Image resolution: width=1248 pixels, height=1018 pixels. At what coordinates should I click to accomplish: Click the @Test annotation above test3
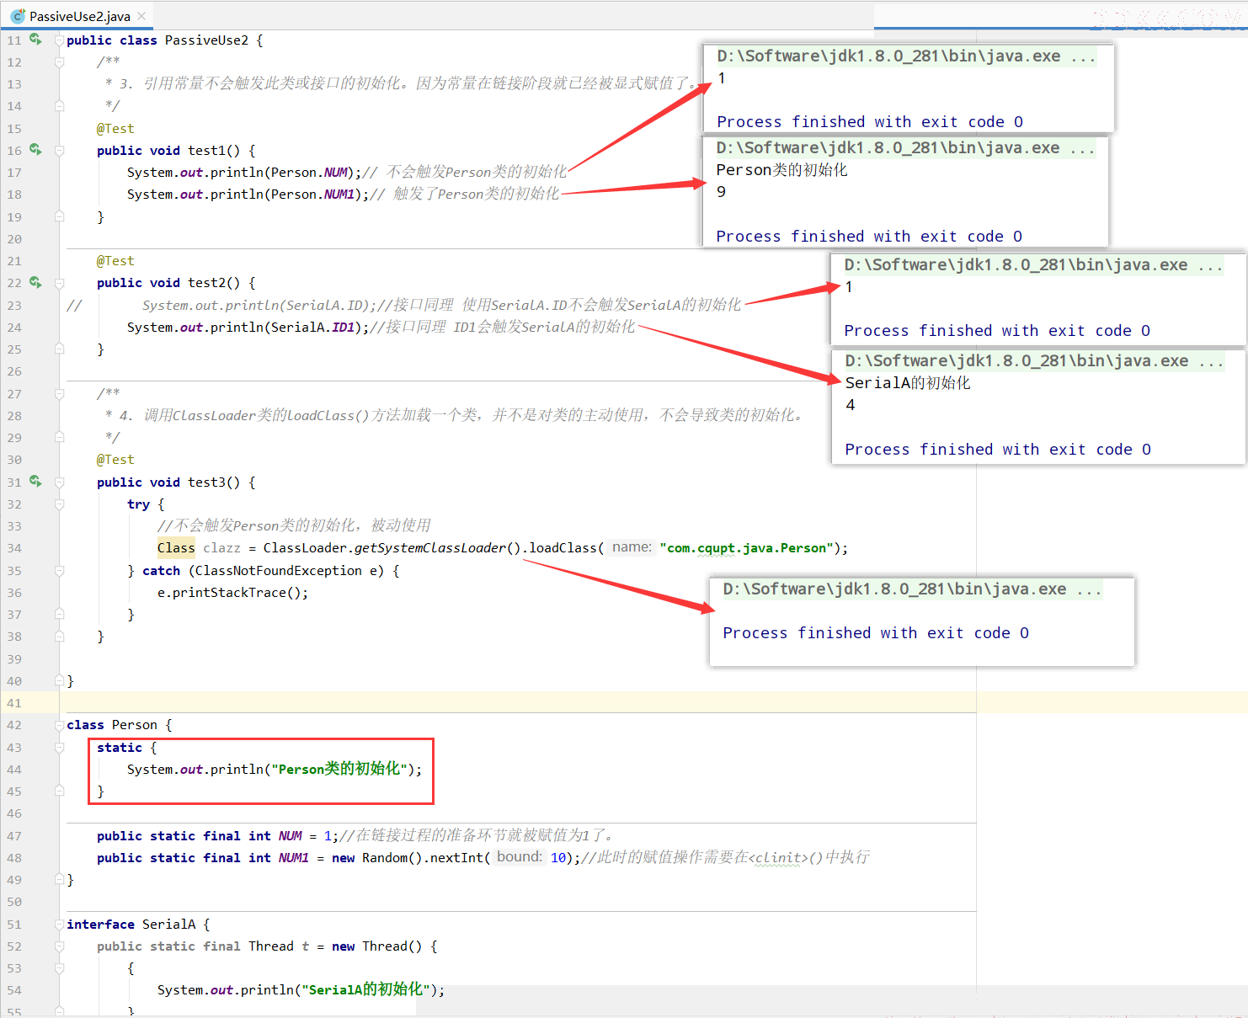[115, 460]
